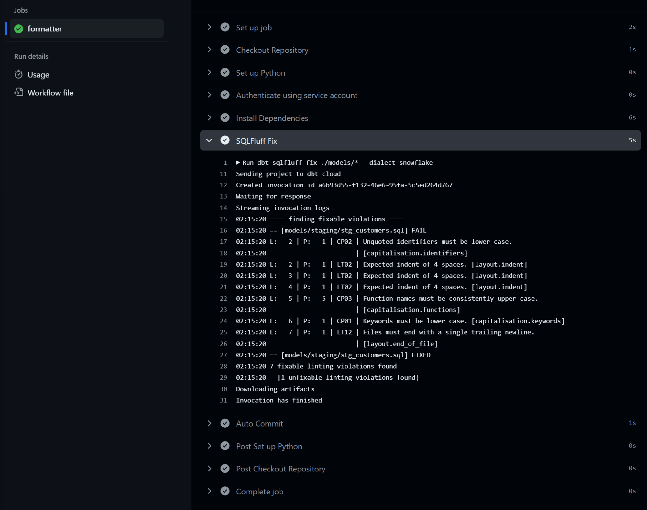Click Auto Commit success check icon

(x=225, y=423)
